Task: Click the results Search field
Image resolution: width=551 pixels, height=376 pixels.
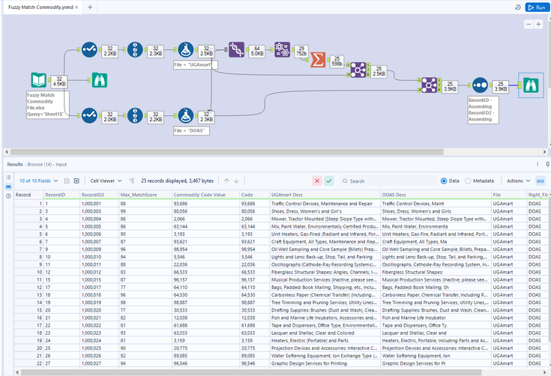Action: pos(382,181)
